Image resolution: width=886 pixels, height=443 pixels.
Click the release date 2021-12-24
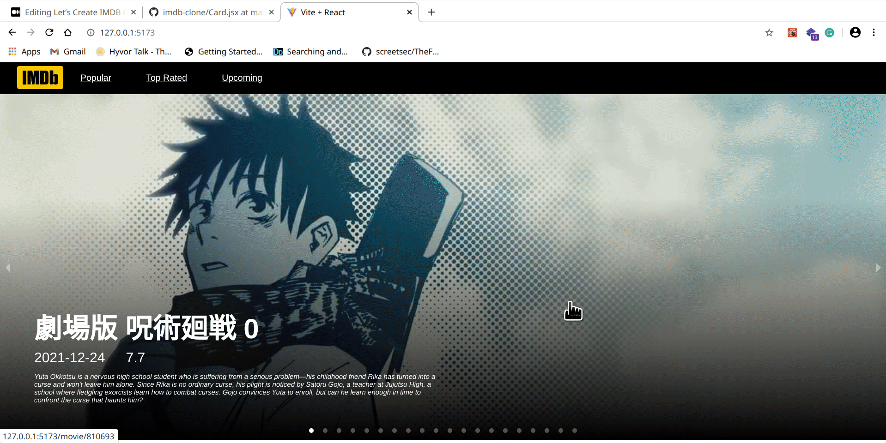coord(69,358)
